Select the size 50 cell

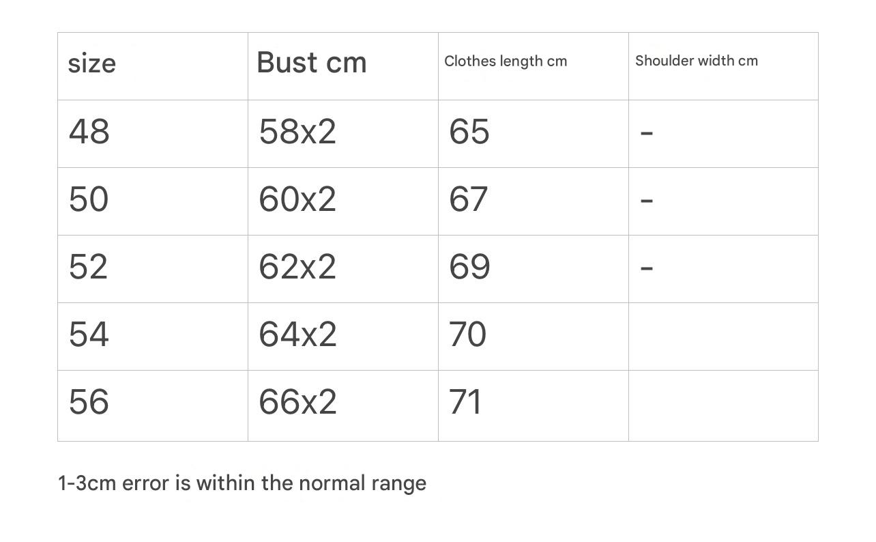[x=89, y=199]
